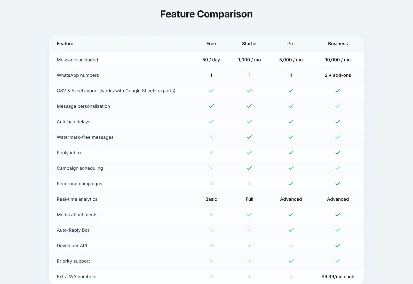
Task: Click the Pro column header
Action: 291,44
